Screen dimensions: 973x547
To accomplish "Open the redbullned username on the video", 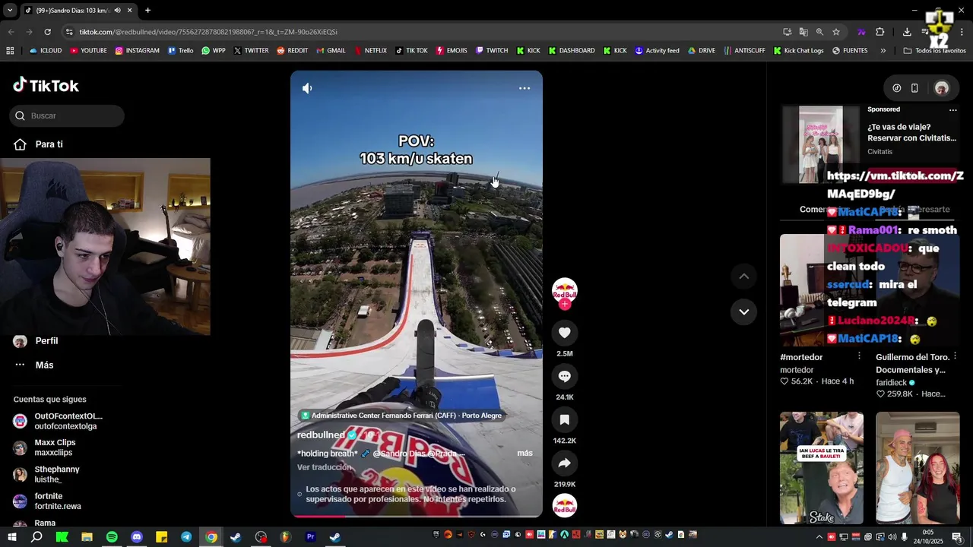I will coord(321,435).
